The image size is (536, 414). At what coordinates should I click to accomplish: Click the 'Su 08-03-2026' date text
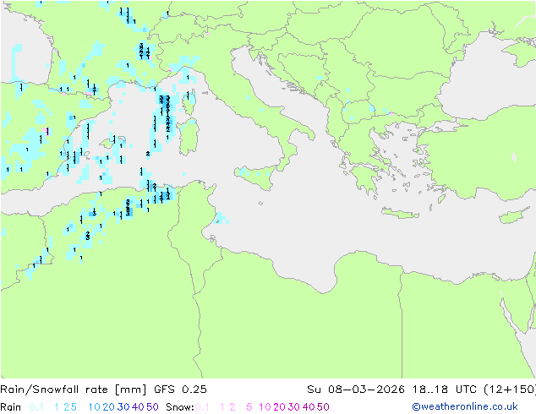coord(356,389)
